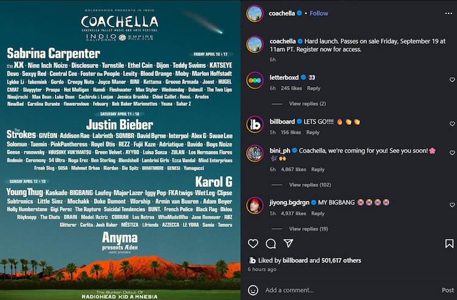
Task: Expand View replies (102) under bini_ph
Action: [x=310, y=185]
